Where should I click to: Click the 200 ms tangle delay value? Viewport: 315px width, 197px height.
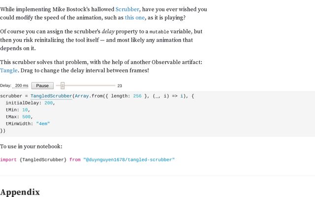click(x=21, y=86)
